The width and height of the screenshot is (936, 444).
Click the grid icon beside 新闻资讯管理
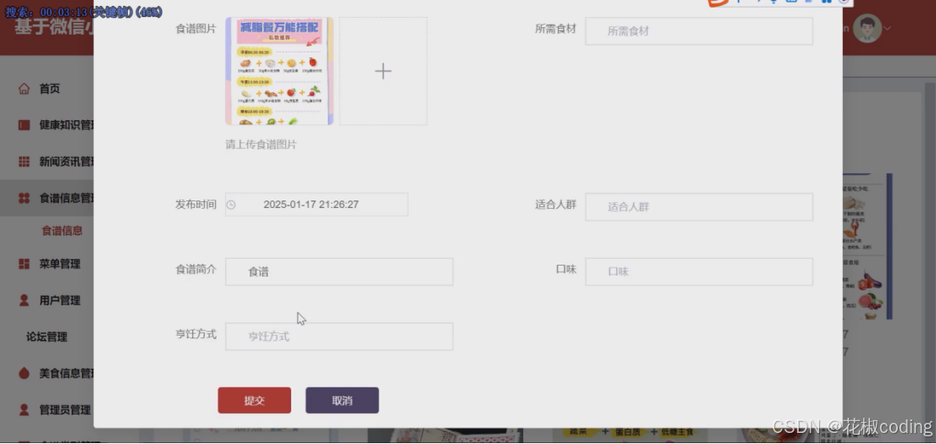[24, 162]
